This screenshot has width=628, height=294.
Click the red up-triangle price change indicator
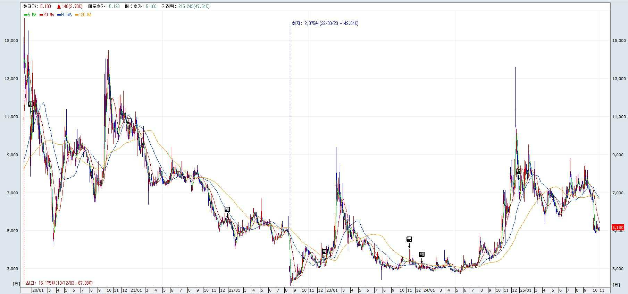59,7
